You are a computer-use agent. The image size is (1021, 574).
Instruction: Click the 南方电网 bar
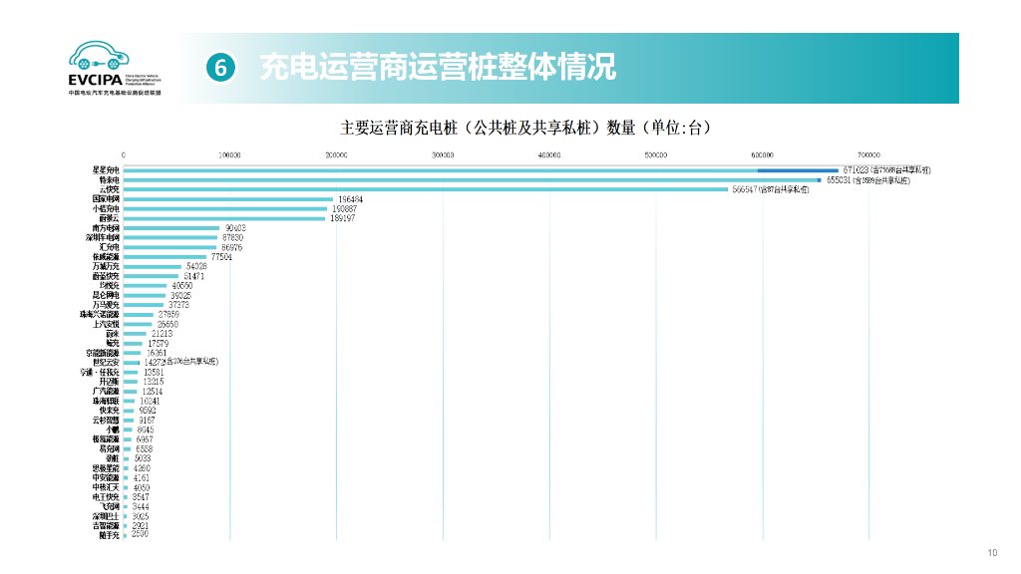tap(170, 227)
